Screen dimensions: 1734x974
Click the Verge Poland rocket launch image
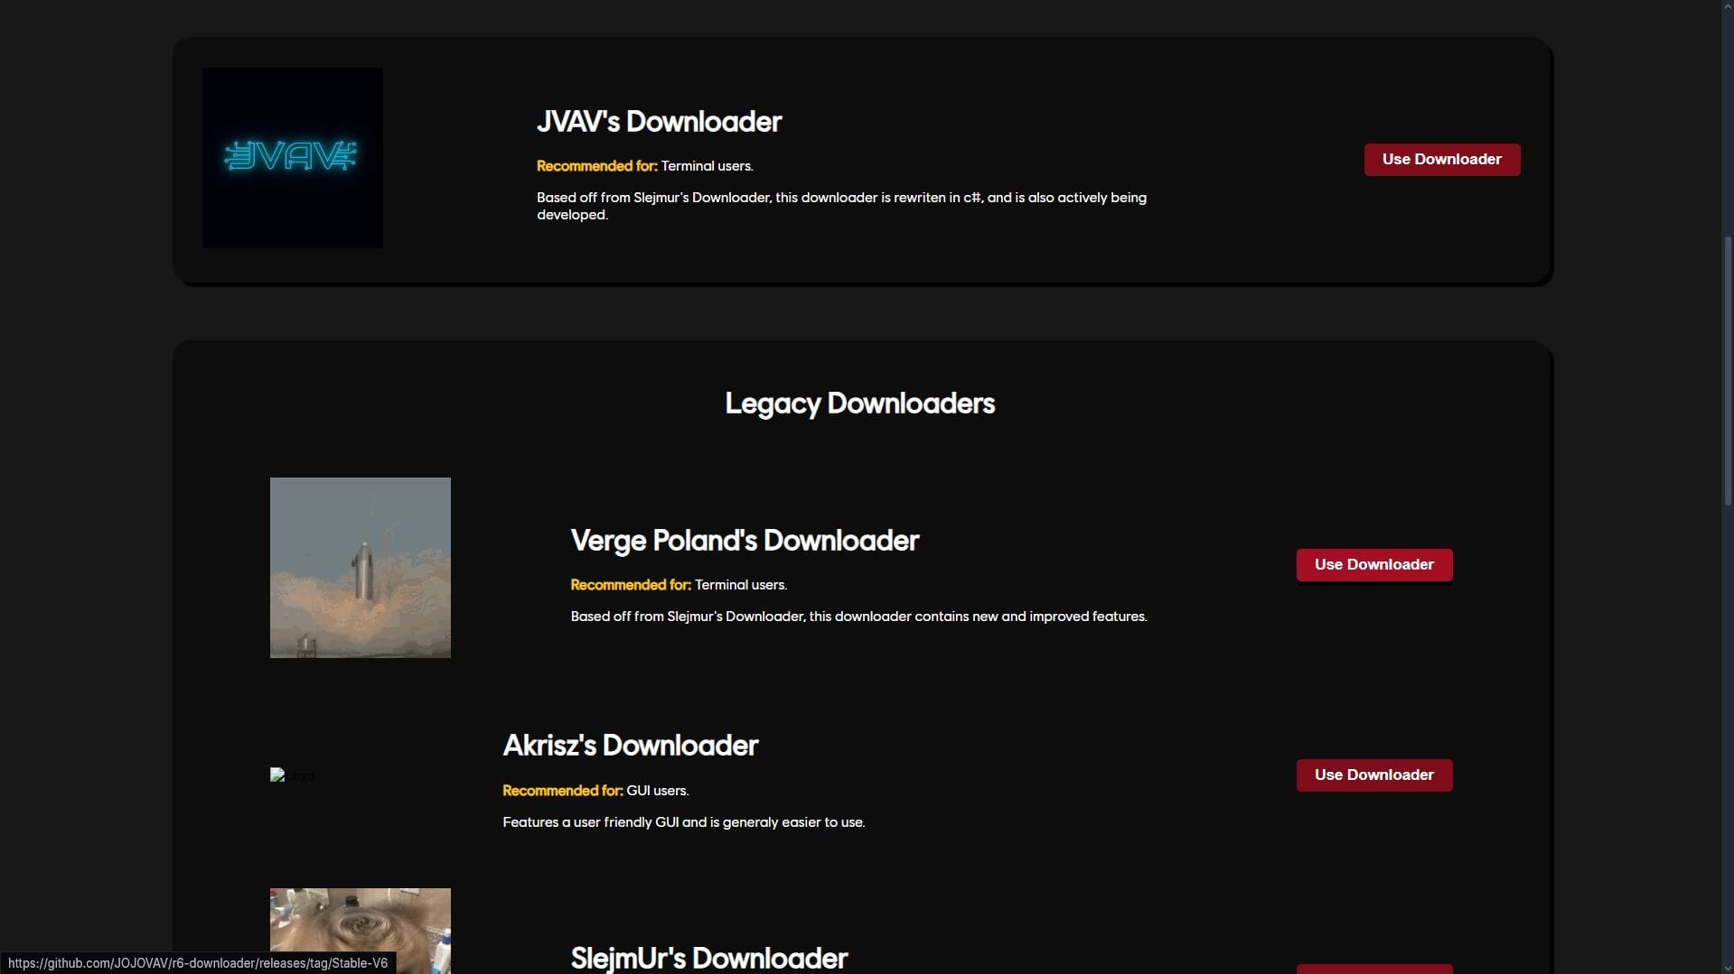pos(360,567)
